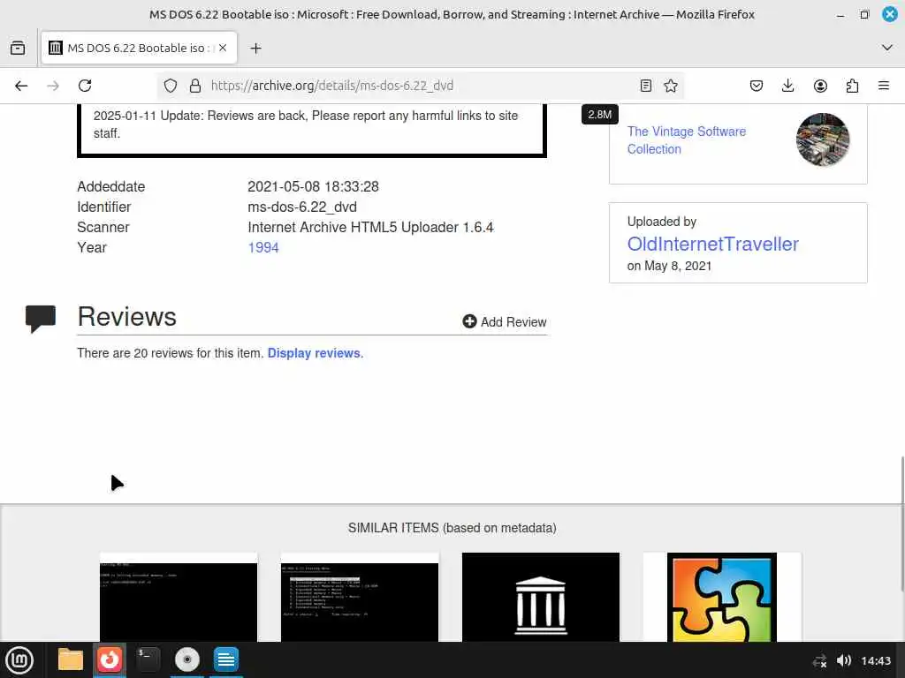
Task: Go back to the previous page
Action: [x=21, y=86]
